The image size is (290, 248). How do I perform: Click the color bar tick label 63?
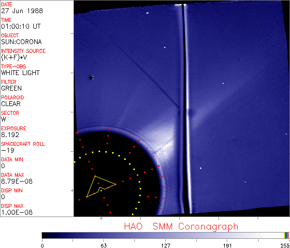click(103, 245)
